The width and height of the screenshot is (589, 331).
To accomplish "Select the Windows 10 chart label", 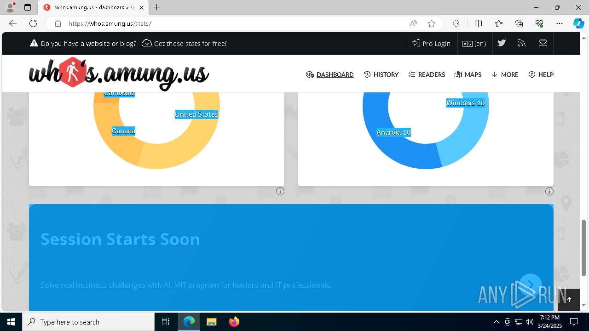I will 466,103.
